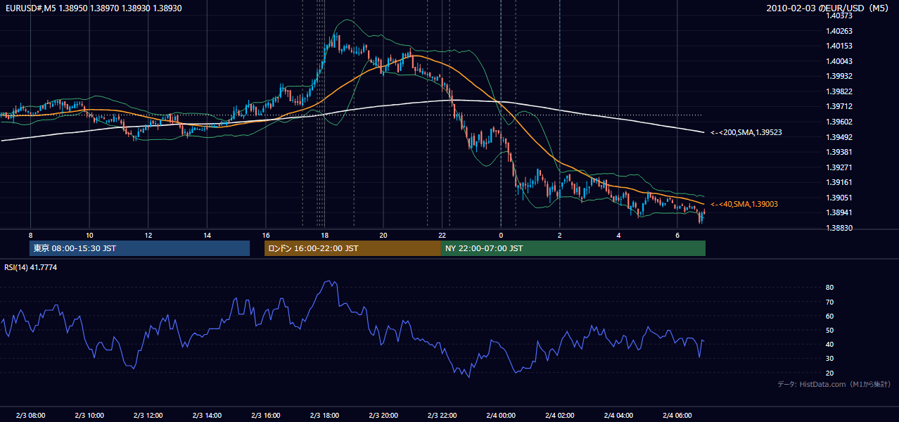Click price level 1.38941 on the axis
The image size is (899, 422).
[839, 213]
